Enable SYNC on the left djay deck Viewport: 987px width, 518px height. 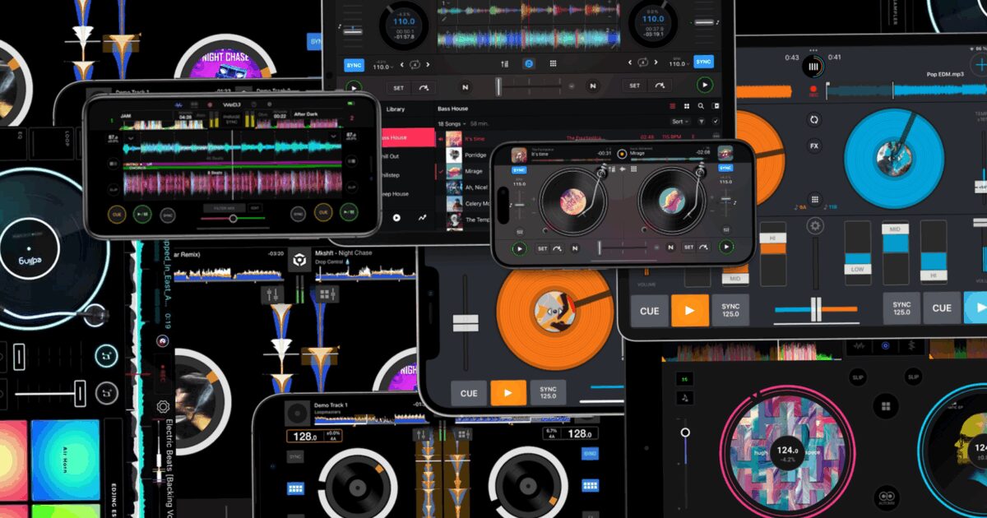354,64
